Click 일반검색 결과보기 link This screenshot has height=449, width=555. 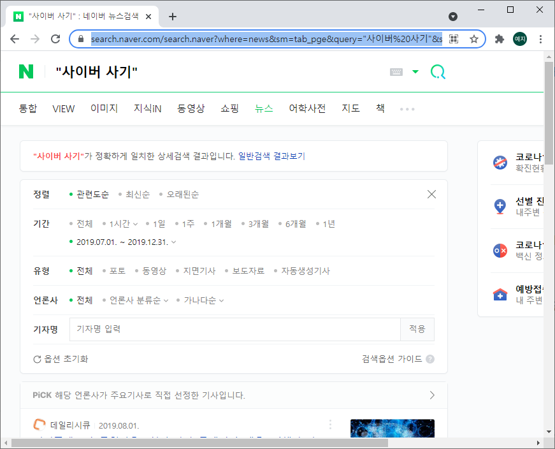click(271, 156)
